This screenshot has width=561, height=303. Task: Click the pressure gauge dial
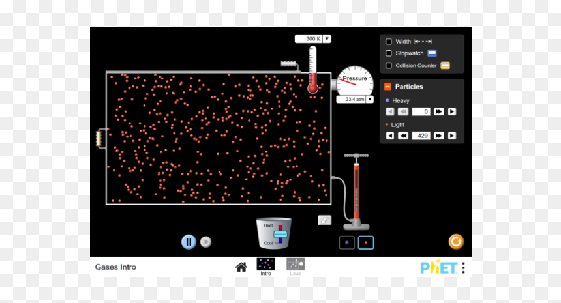click(x=355, y=81)
